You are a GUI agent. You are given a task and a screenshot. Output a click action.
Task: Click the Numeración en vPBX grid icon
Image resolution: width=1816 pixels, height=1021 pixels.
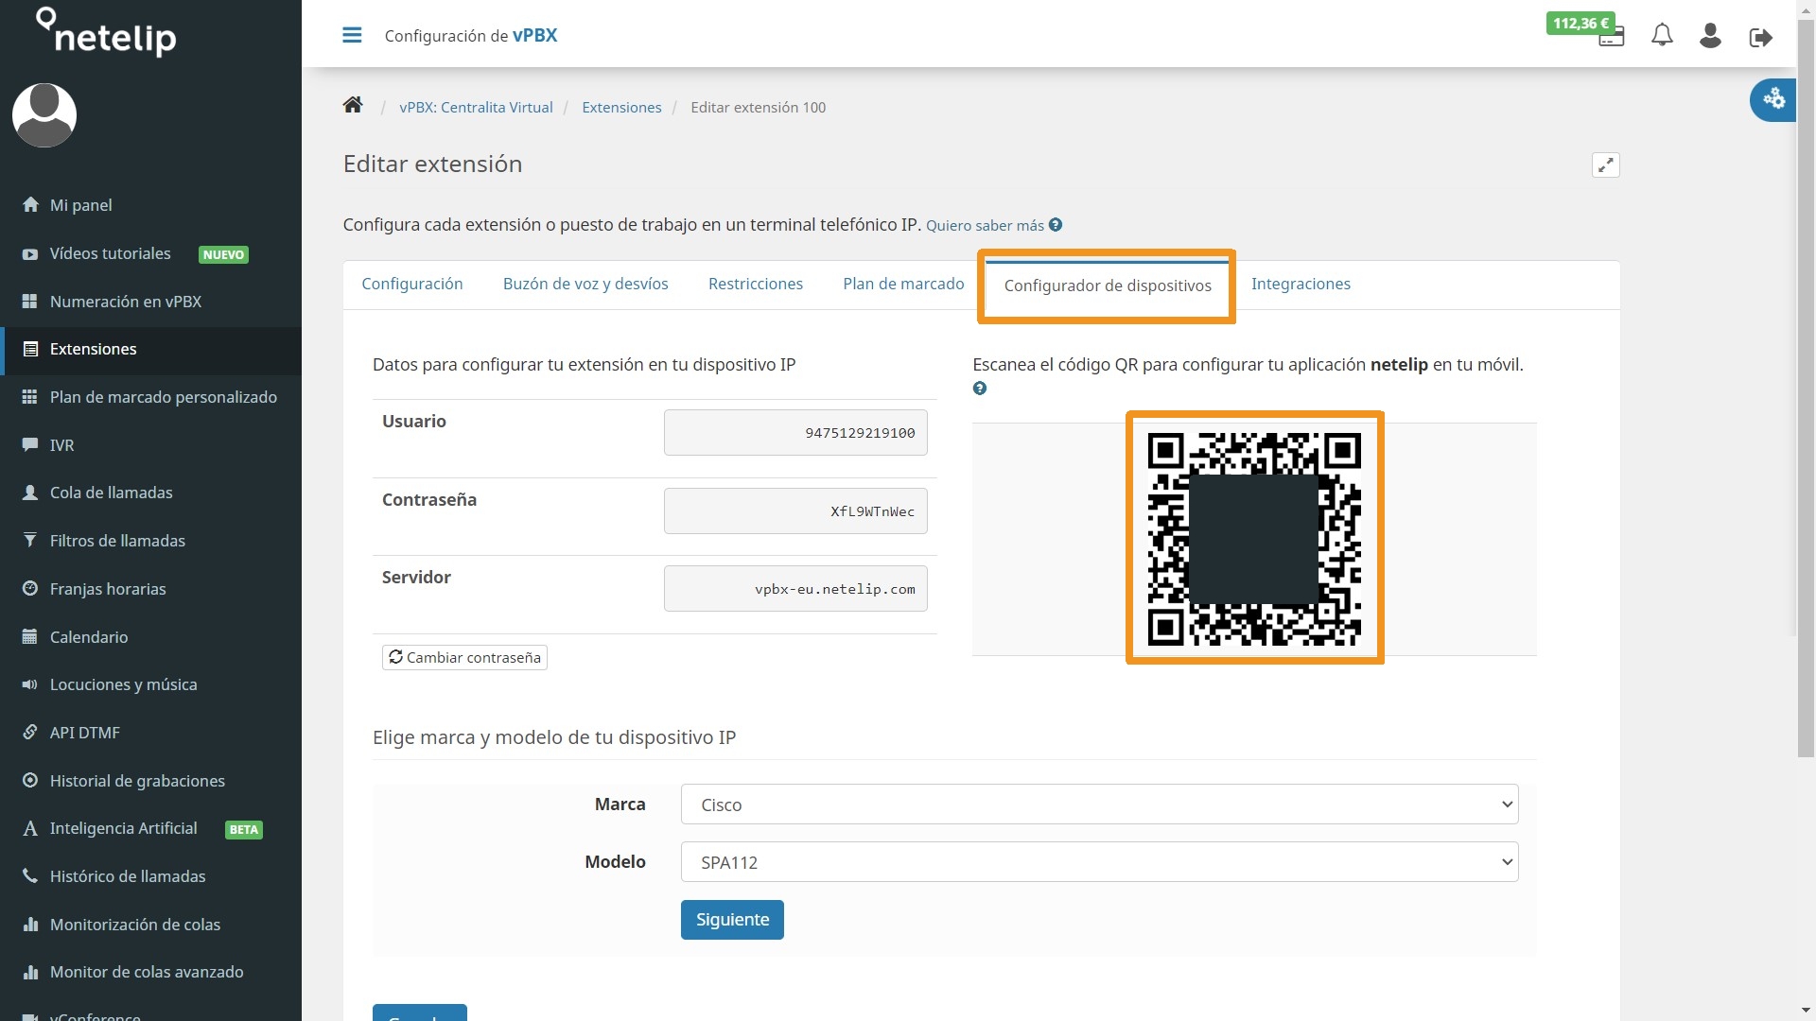pyautogui.click(x=30, y=302)
